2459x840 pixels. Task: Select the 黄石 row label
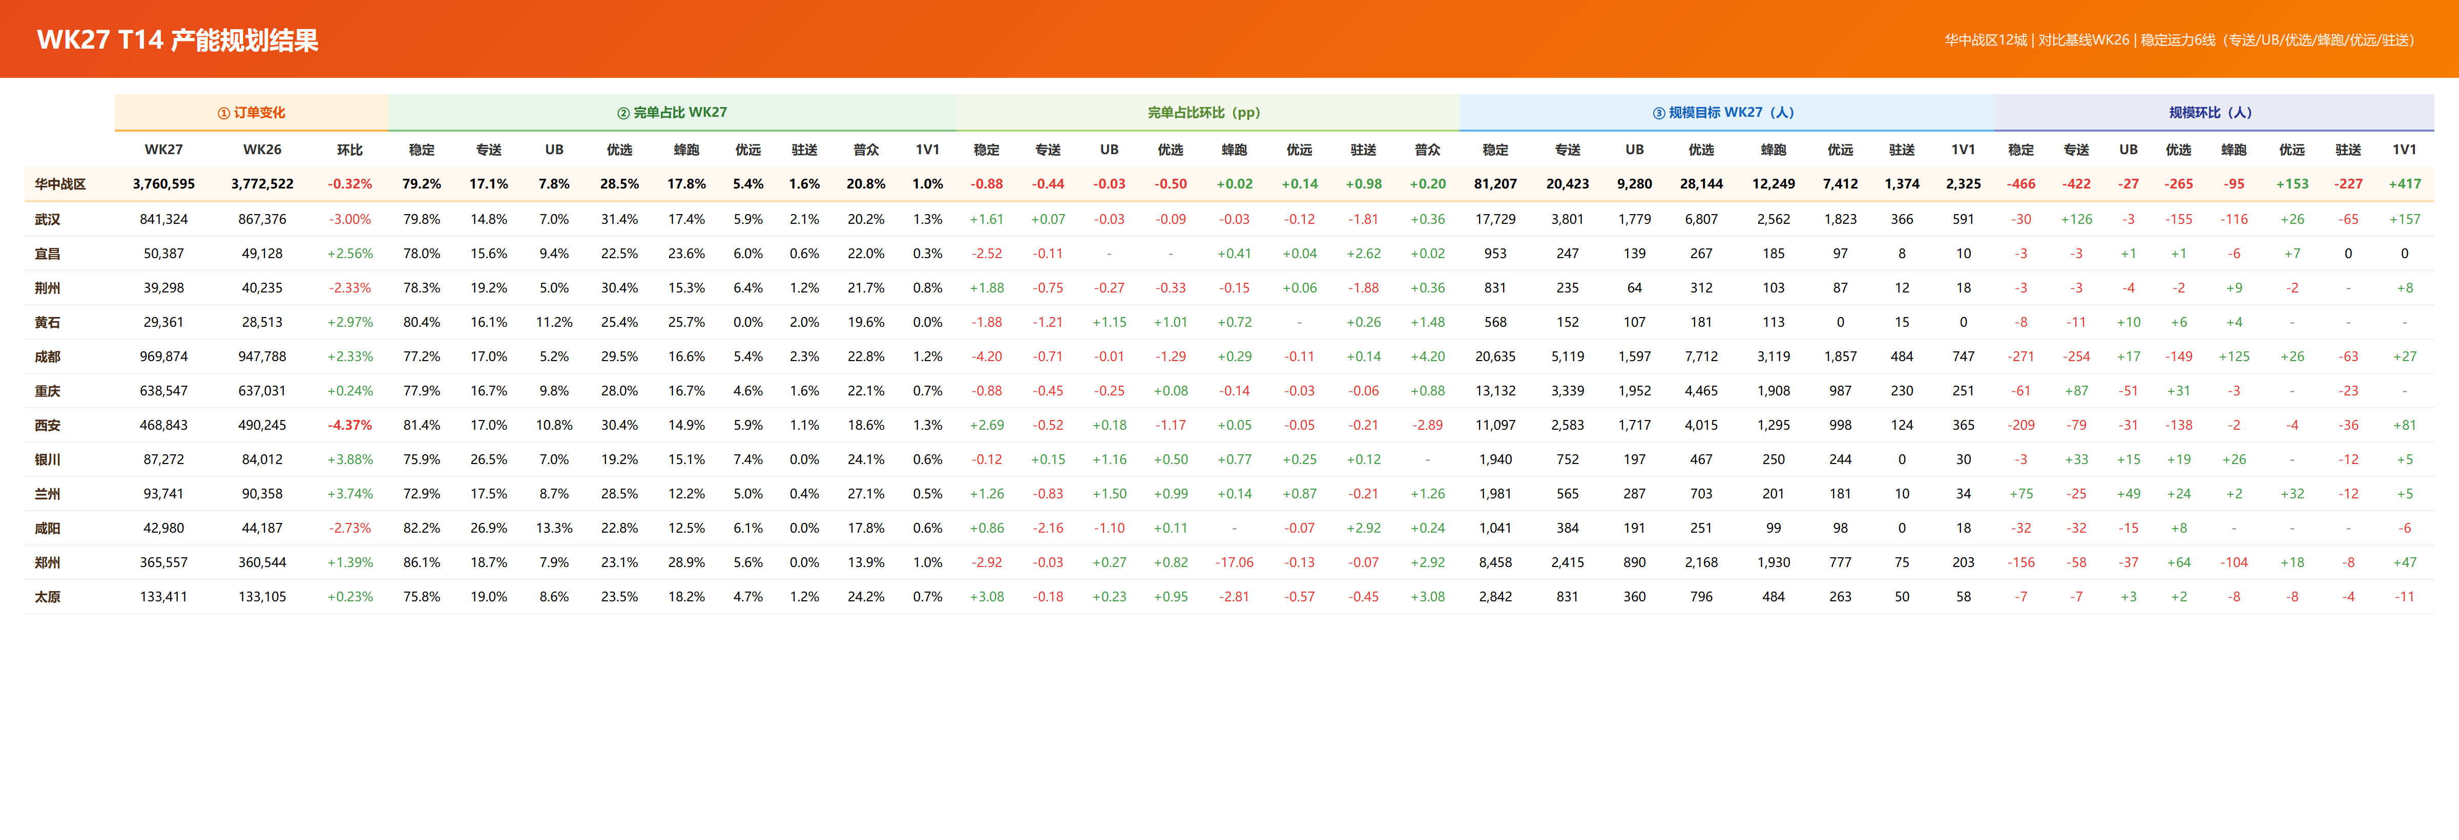coord(48,323)
